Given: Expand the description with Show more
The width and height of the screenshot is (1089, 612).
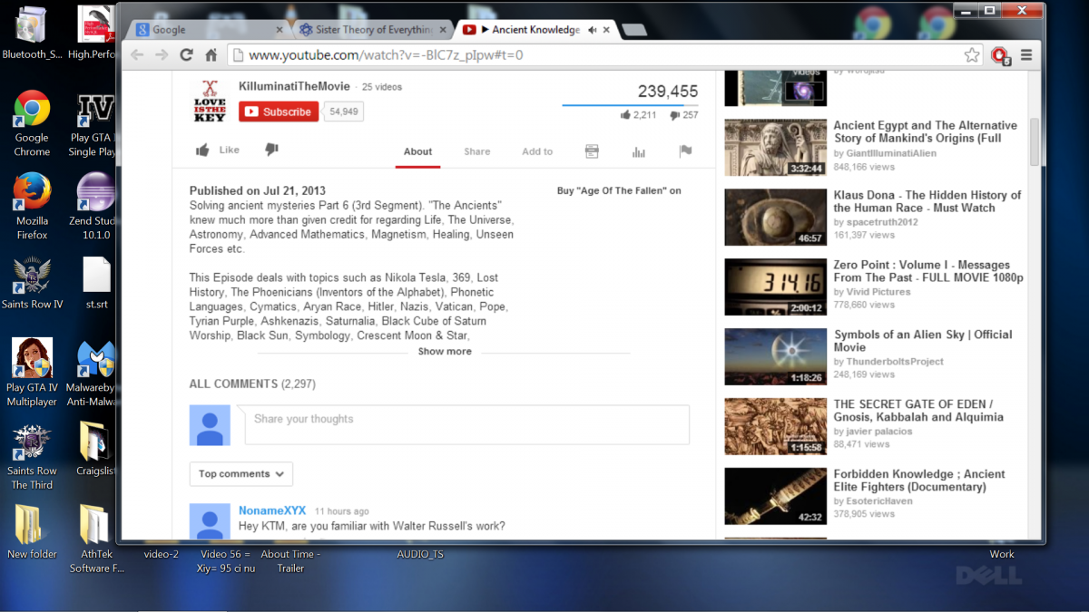Looking at the screenshot, I should pyautogui.click(x=444, y=352).
